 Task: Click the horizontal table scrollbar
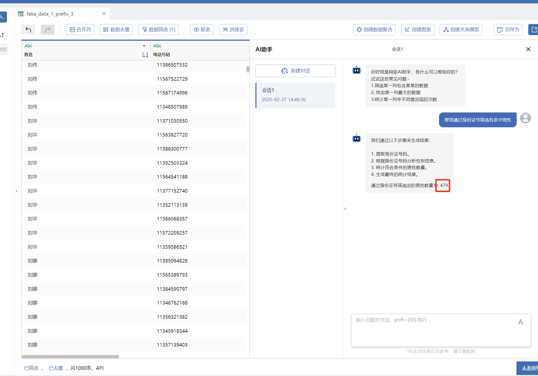coord(71,357)
